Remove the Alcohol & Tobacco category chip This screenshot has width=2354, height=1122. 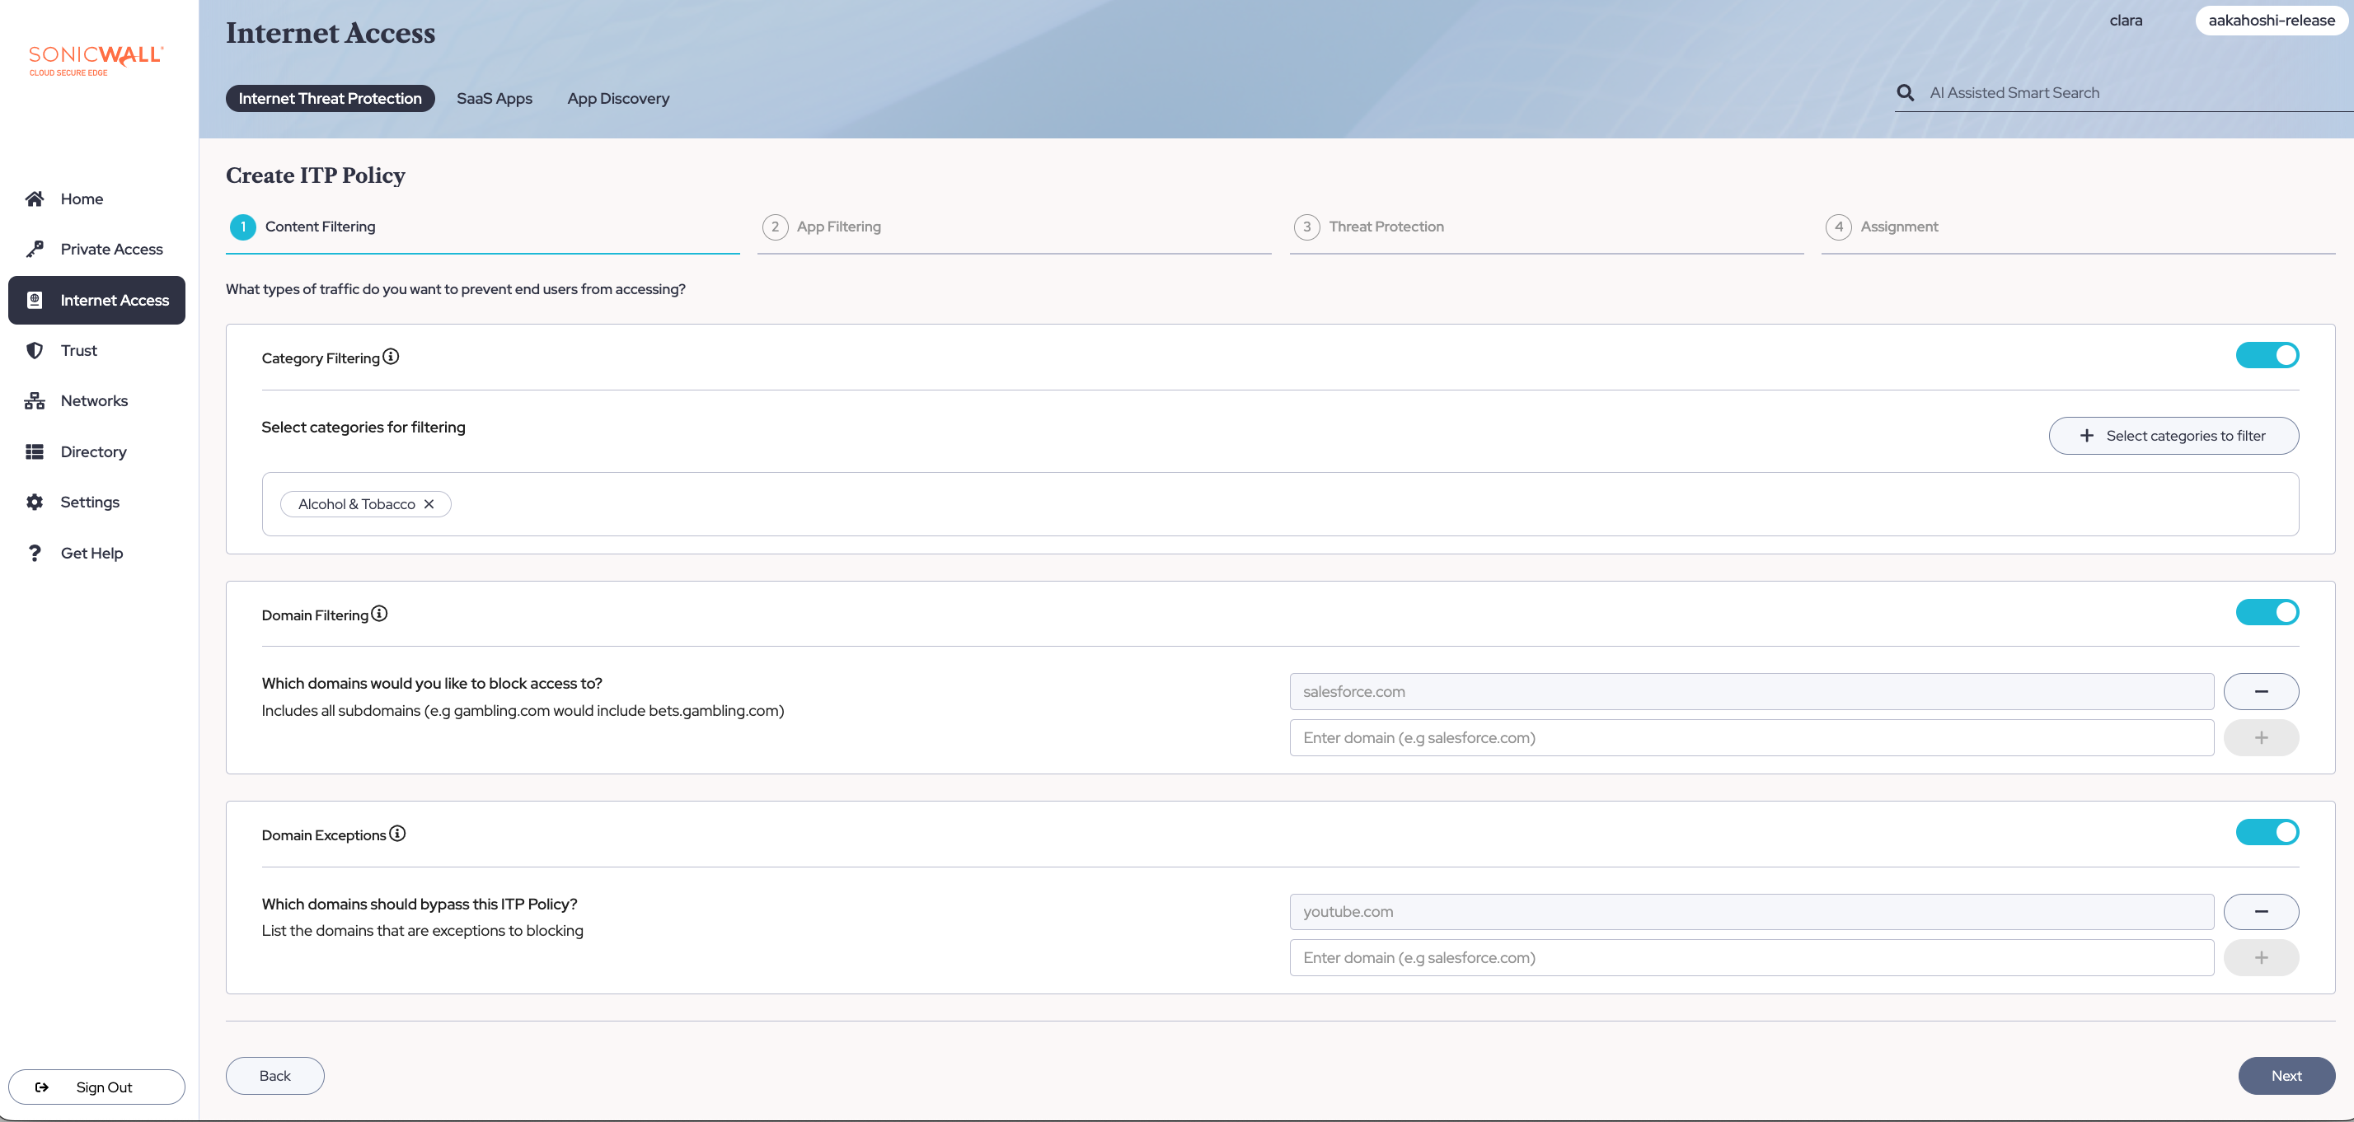429,504
